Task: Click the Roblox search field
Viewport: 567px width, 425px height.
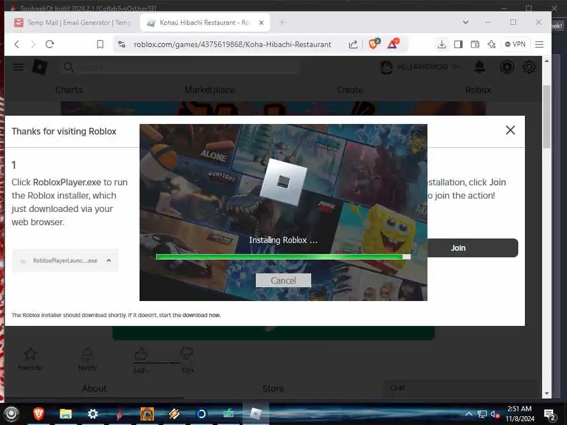Action: [181, 67]
